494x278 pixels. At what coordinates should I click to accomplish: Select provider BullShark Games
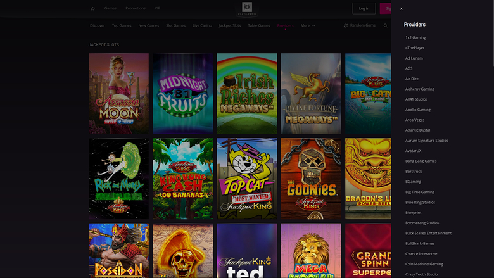pyautogui.click(x=420, y=243)
